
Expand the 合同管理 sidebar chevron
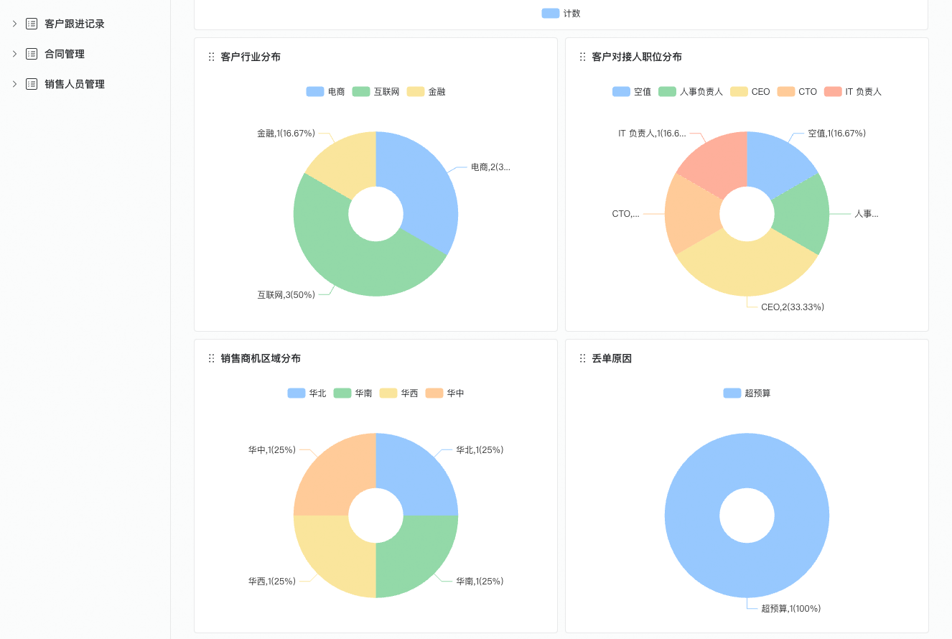tap(14, 54)
